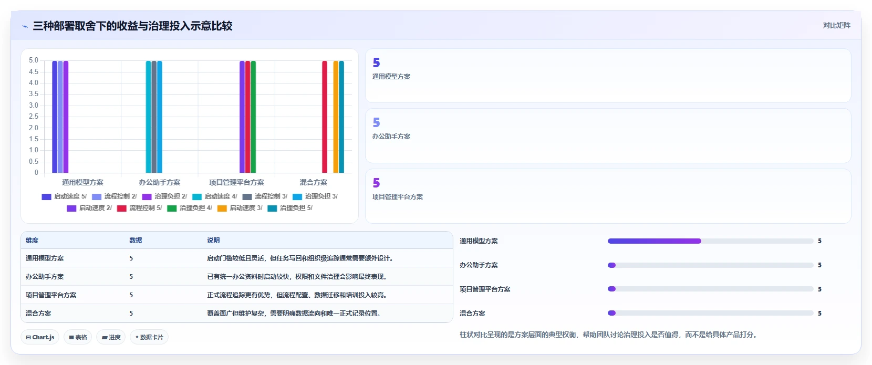Viewport: 872px width, 365px height.
Task: Click the 项目管理平台方案 chart axis label
Action: pos(237,183)
